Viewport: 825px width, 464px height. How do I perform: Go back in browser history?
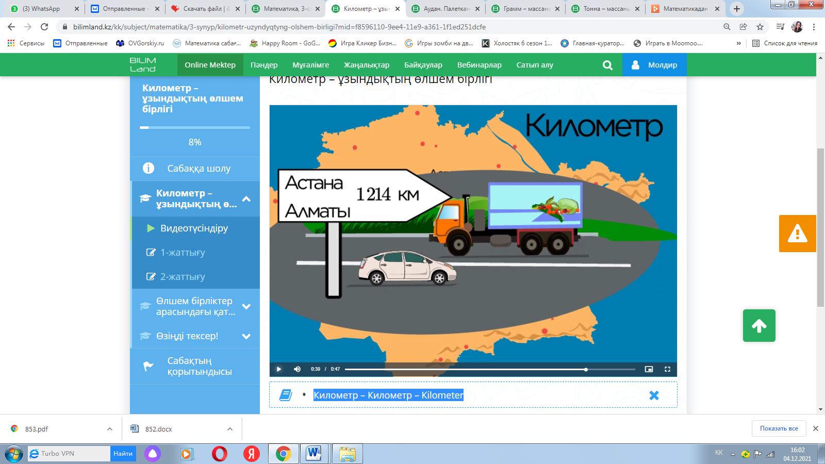click(x=11, y=27)
